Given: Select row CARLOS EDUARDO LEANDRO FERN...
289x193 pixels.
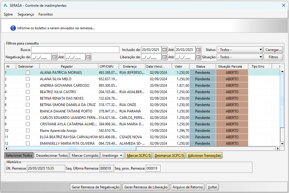Looking at the screenshot, I should (142, 118).
